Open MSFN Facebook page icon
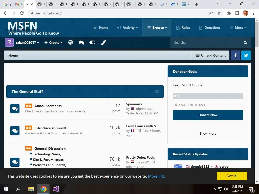Viewport: 259px width, 194px height. click(x=235, y=55)
